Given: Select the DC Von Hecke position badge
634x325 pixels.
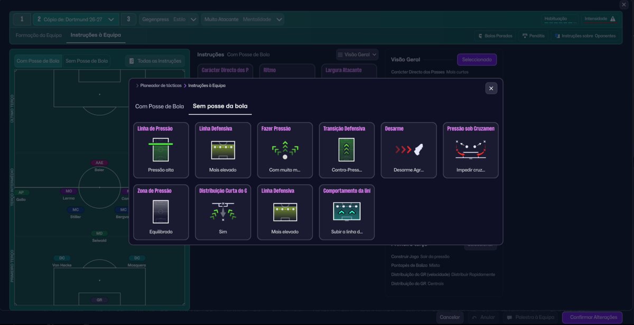Looking at the screenshot, I should click(x=62, y=258).
